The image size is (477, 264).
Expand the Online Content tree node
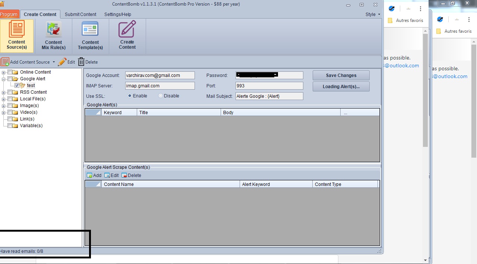click(4, 72)
